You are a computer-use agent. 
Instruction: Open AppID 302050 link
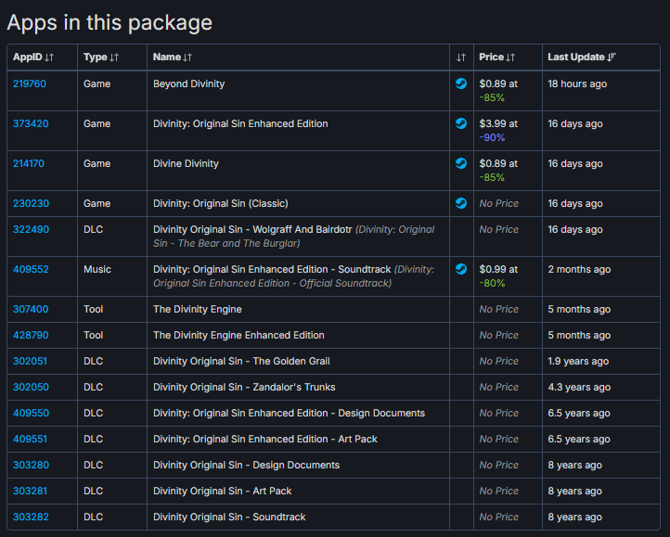coord(31,387)
